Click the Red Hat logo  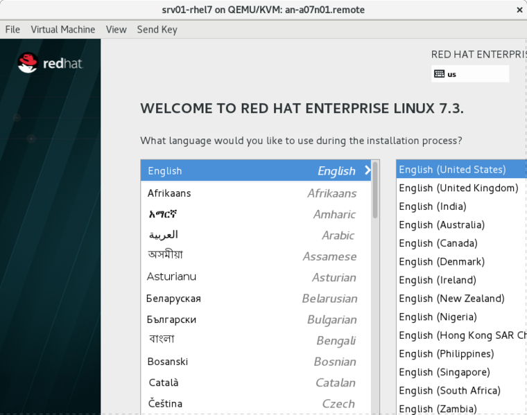point(50,63)
